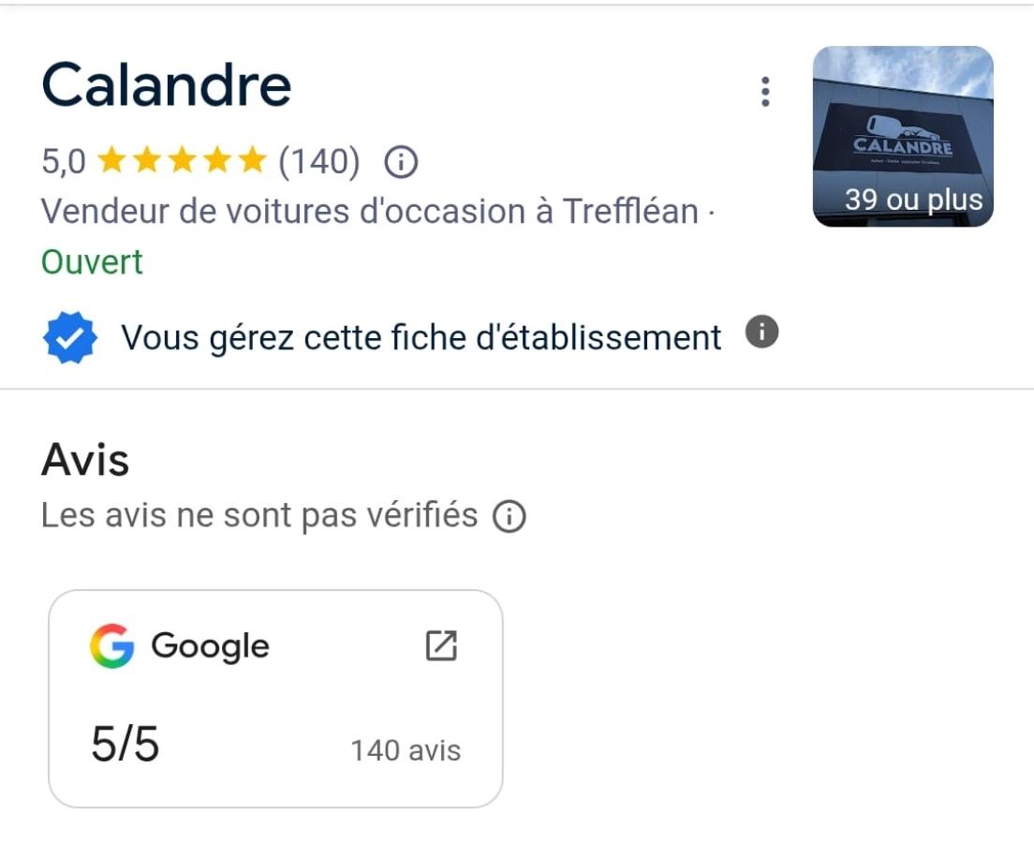Click the '5/5' score in the Google card
Image resolution: width=1034 pixels, height=843 pixels.
[x=125, y=743]
